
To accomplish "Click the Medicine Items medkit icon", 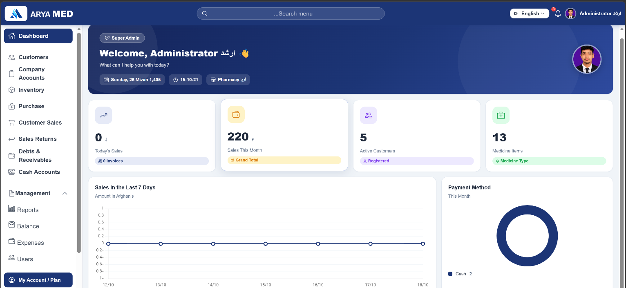I will 501,115.
